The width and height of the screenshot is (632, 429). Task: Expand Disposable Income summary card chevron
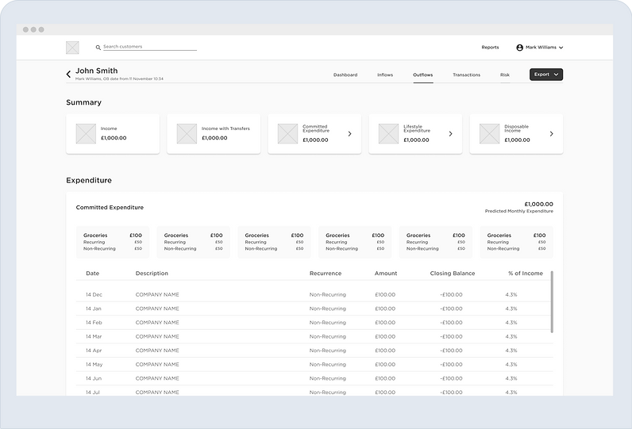[551, 133]
